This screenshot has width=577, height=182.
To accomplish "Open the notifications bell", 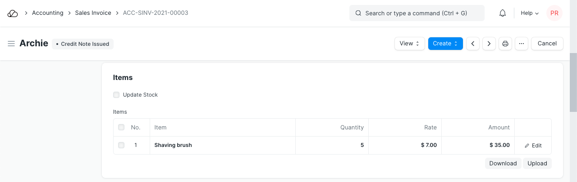I will (x=503, y=13).
